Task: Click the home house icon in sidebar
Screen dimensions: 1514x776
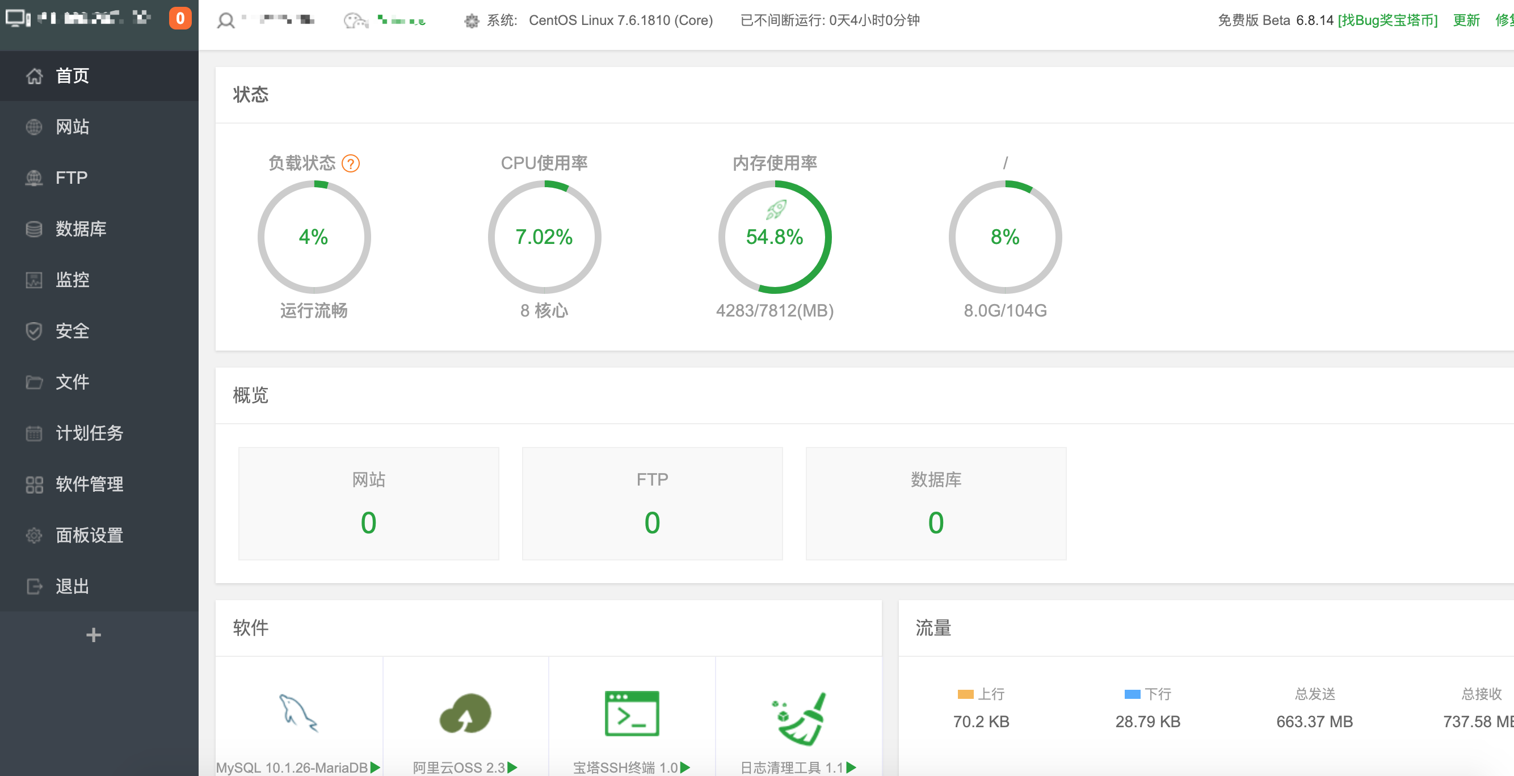Action: (x=34, y=76)
